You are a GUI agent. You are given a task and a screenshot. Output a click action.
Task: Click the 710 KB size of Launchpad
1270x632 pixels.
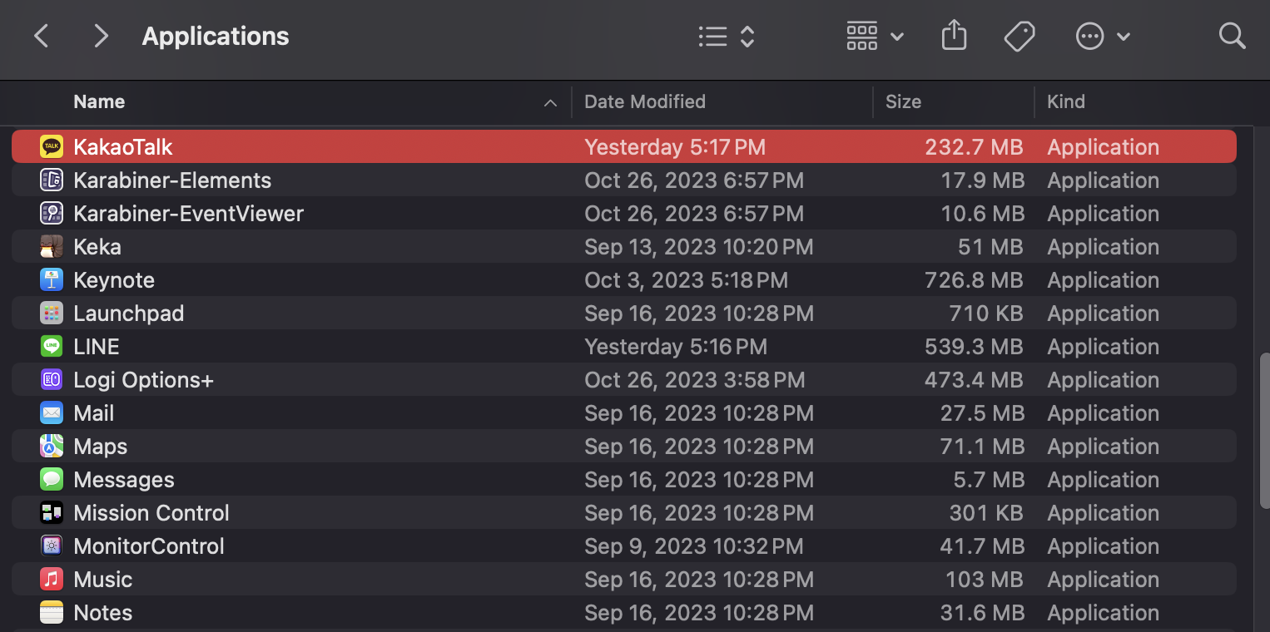point(986,314)
